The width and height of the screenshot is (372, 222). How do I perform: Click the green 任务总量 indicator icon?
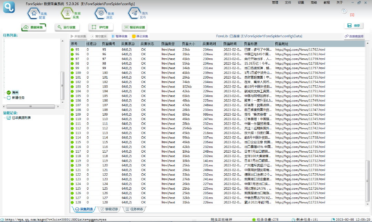254,220
